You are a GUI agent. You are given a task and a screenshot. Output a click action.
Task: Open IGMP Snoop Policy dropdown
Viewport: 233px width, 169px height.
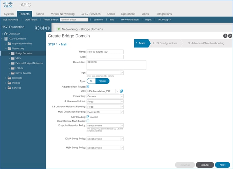point(122,139)
